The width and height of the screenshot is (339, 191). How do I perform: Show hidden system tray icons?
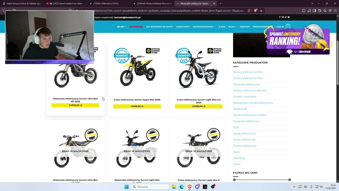click(x=294, y=187)
